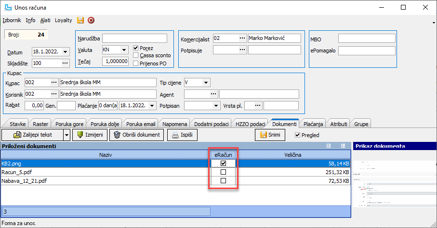The image size is (437, 228).
Task: Expand the Valuta dropdown
Action: [124, 50]
